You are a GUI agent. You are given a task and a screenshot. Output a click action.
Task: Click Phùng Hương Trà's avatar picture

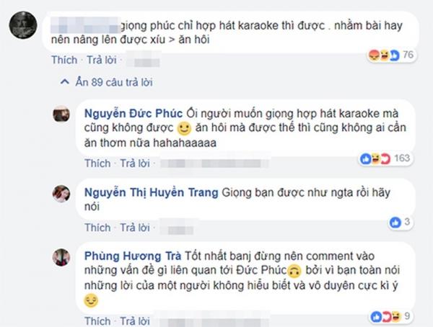tap(61, 257)
